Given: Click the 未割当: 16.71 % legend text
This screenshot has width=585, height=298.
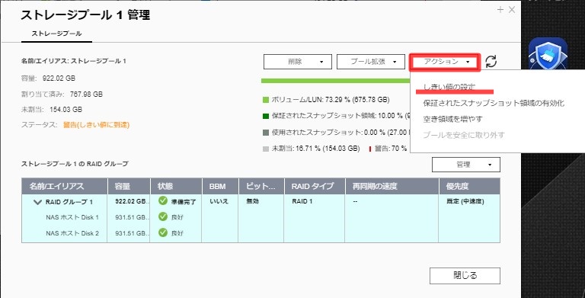Looking at the screenshot, I should pos(315,149).
